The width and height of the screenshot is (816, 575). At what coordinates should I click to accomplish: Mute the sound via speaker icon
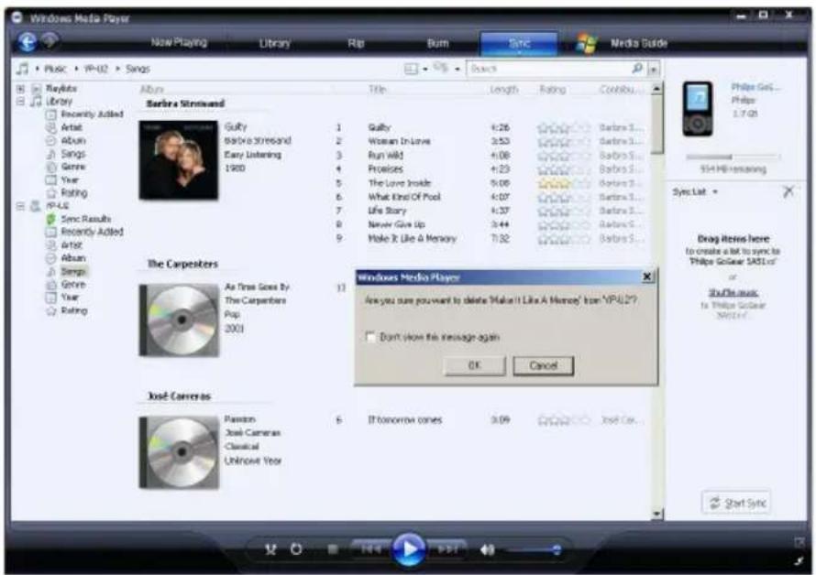pos(487,549)
